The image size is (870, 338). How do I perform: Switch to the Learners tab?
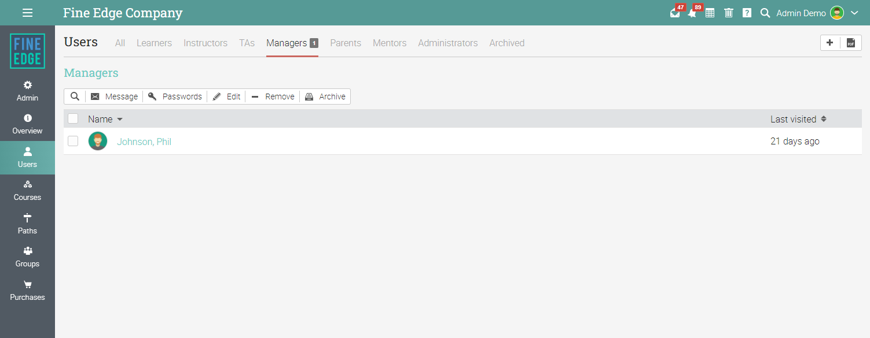tap(154, 43)
